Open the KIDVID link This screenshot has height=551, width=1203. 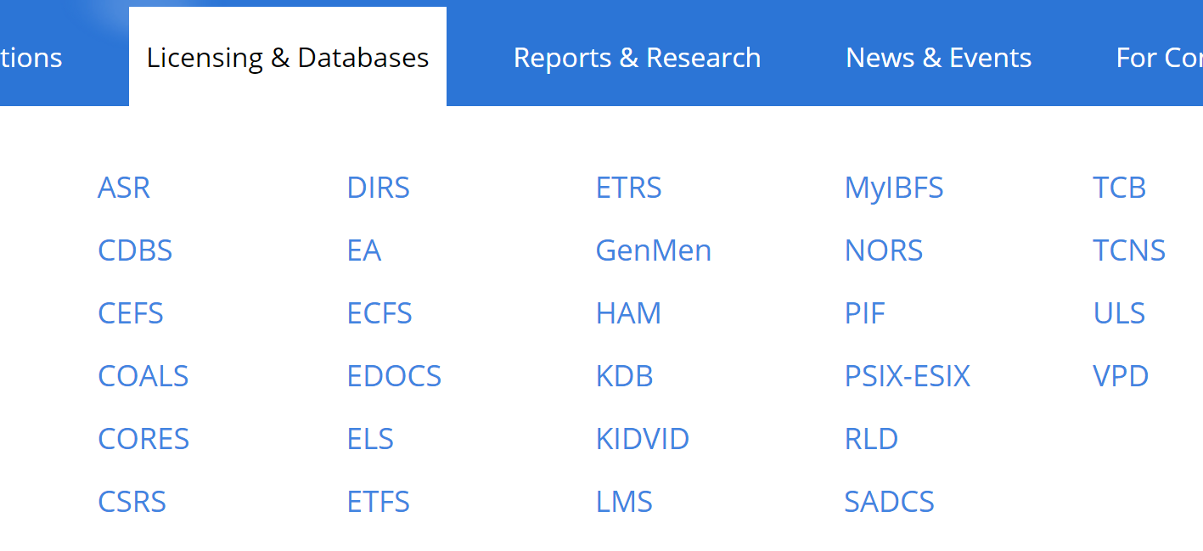pos(643,439)
